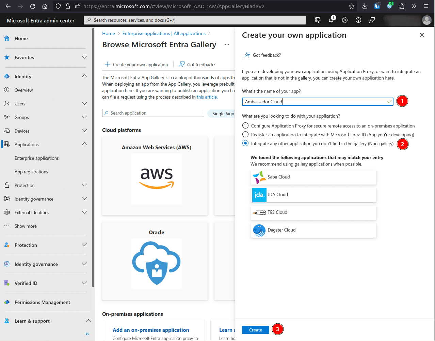Click the sidebar vertical scrollbar
This screenshot has height=341, width=435.
pyautogui.click(x=93, y=158)
